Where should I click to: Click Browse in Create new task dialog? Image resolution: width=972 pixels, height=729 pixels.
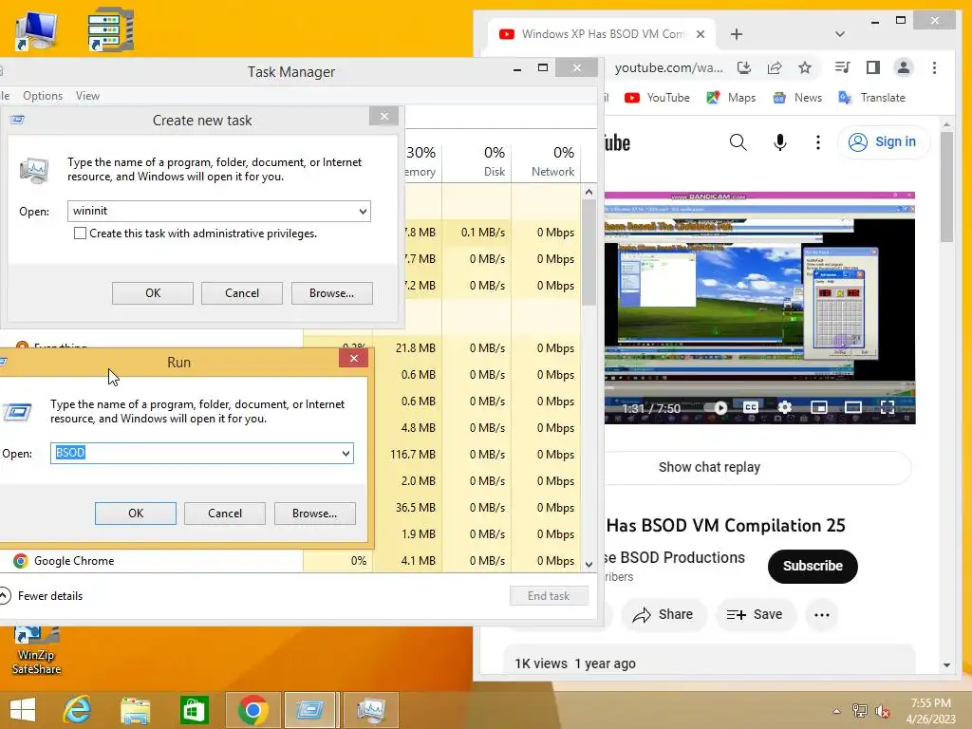[x=331, y=293]
